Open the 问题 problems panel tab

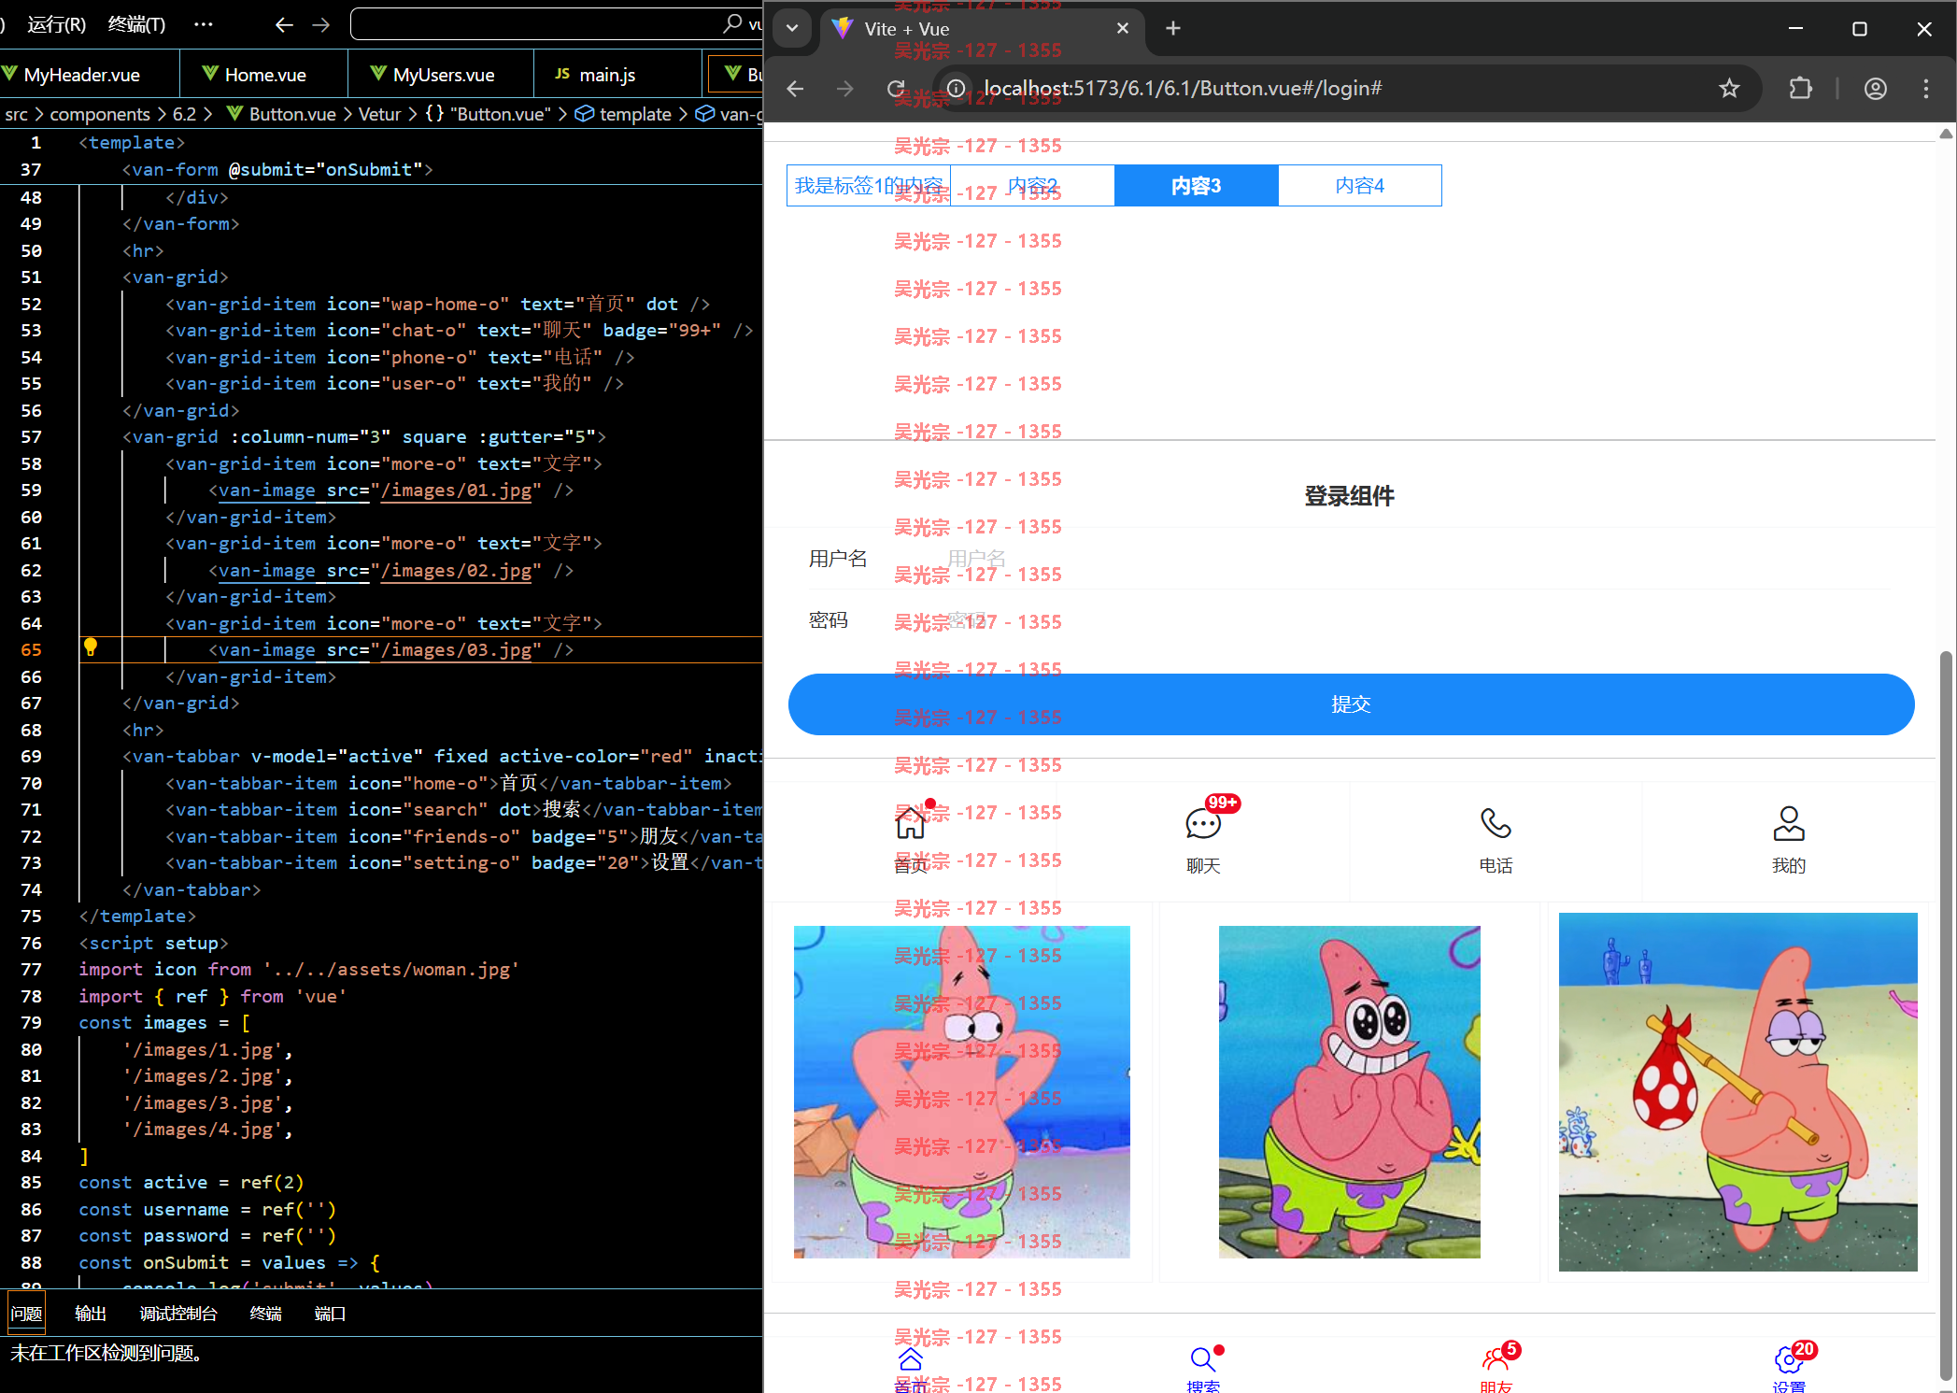(26, 1314)
